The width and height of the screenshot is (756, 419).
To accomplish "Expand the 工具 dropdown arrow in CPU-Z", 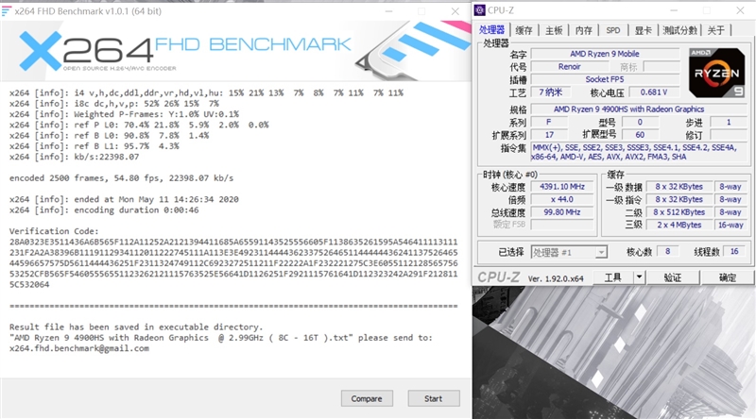I will (x=639, y=277).
